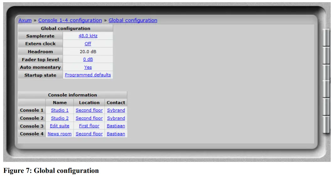The height and width of the screenshot is (176, 332).
Task: Click the Global configuration breadcrumb link
Action: 133,20
